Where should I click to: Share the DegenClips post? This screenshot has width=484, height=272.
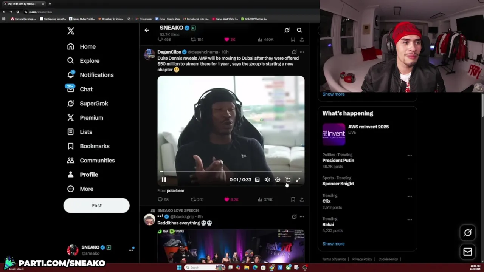302,199
